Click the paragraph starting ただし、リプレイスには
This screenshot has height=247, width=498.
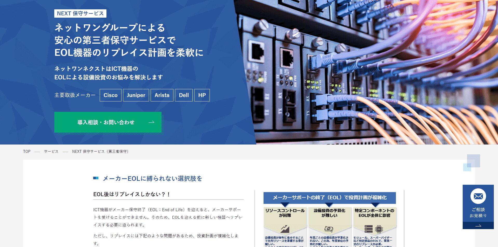pyautogui.click(x=166, y=239)
